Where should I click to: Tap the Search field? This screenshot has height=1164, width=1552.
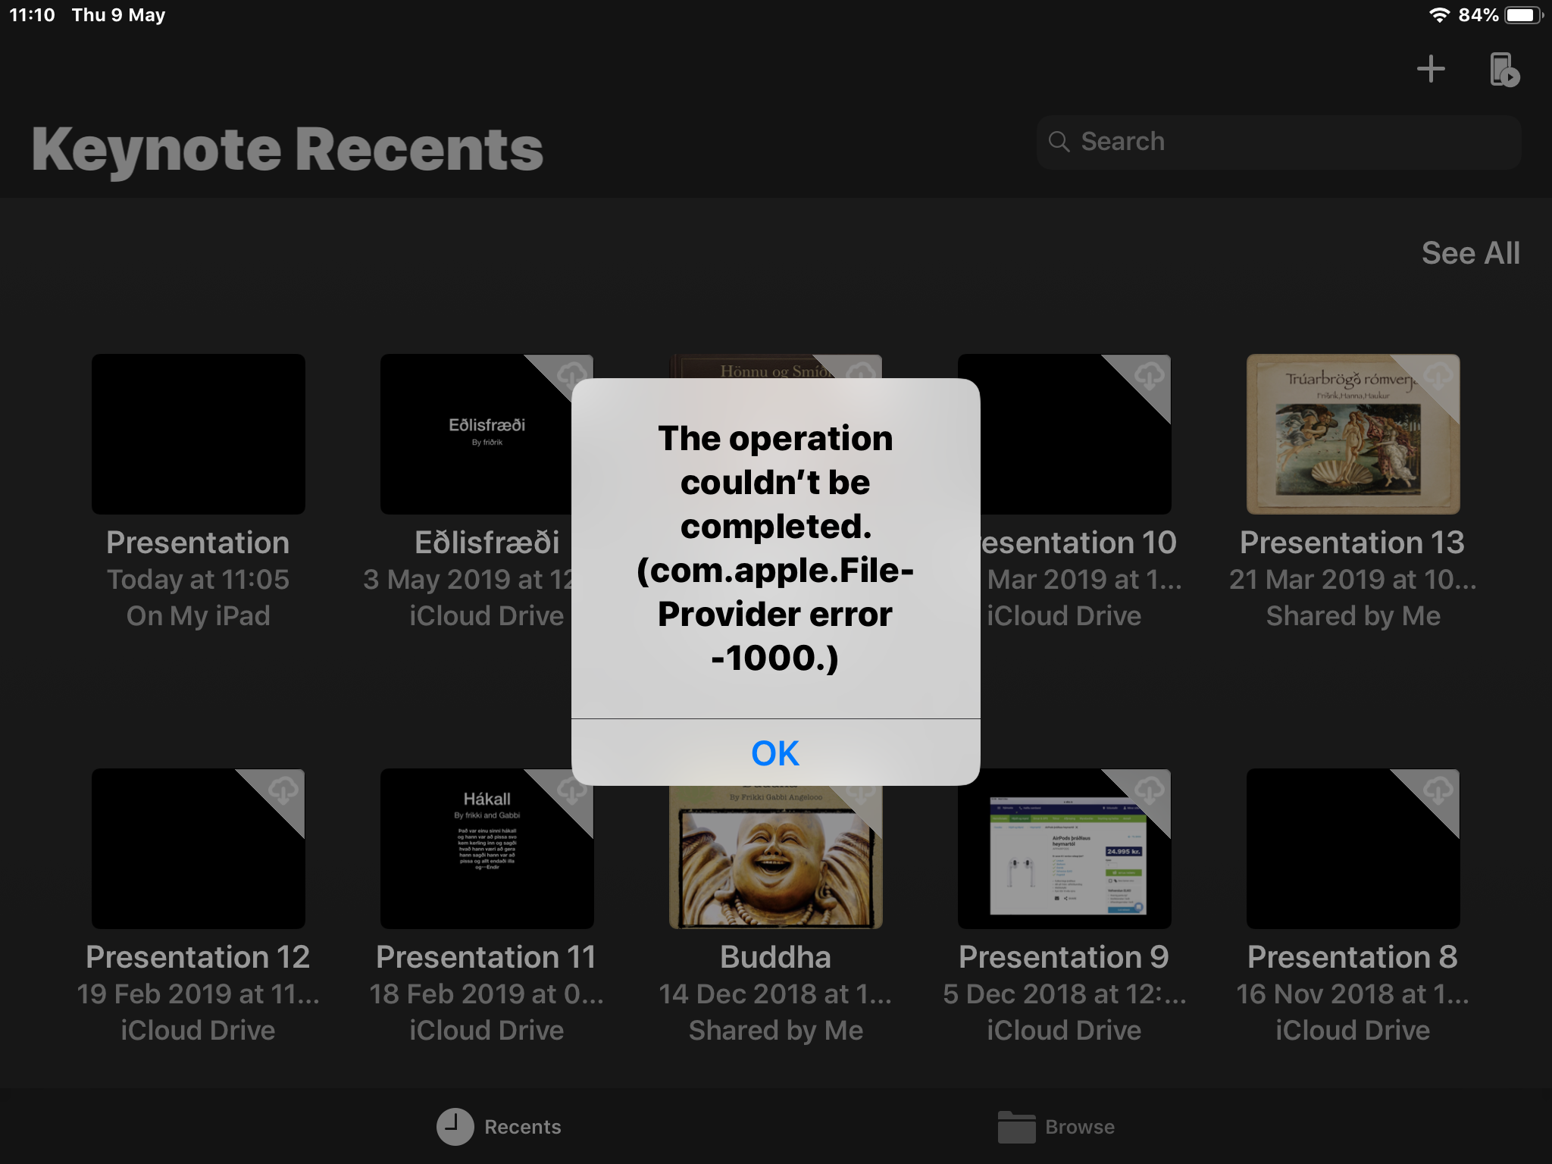(x=1278, y=142)
